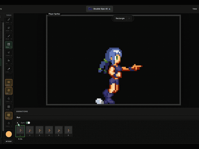Click the hex color code field
The height and width of the screenshot is (149, 199).
[x=9, y=141]
